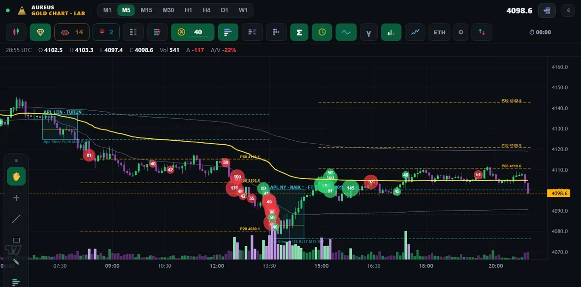
Task: Click the blue line chart icon
Action: [415, 32]
